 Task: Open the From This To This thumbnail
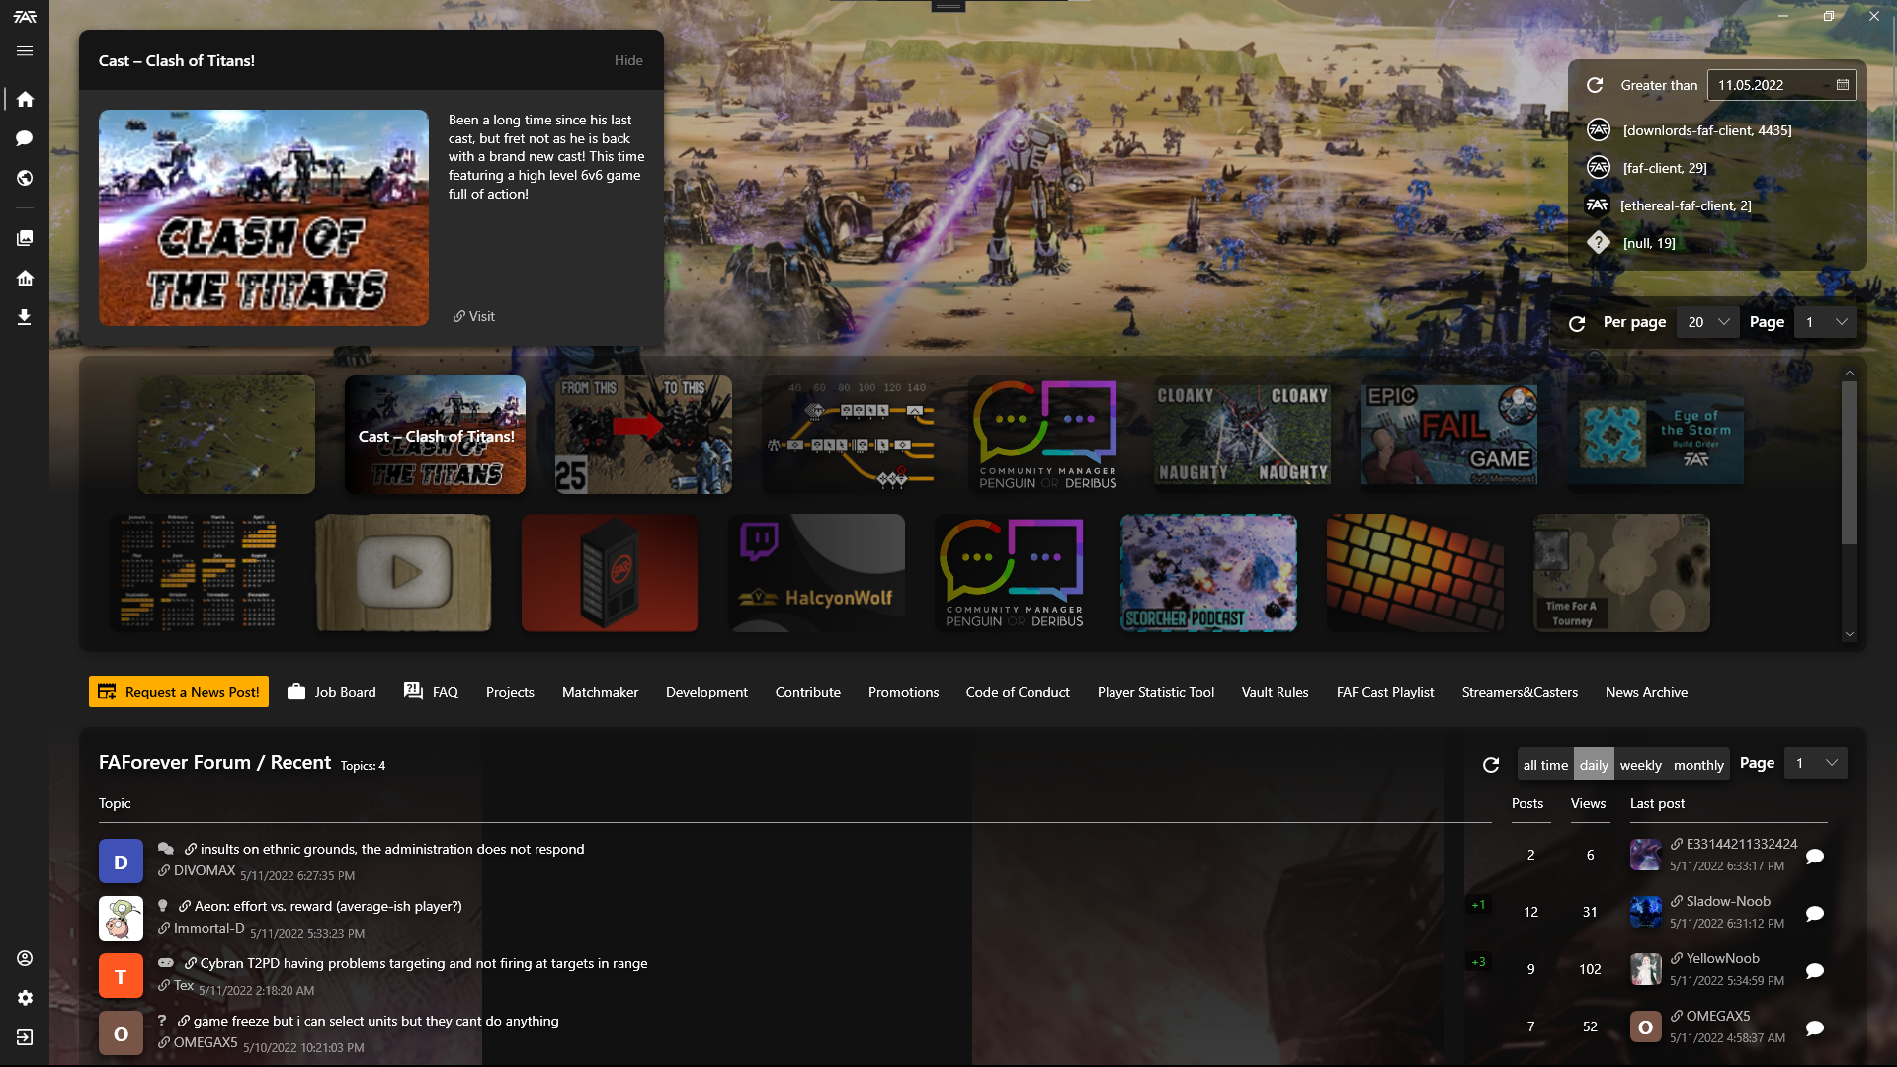643,435
